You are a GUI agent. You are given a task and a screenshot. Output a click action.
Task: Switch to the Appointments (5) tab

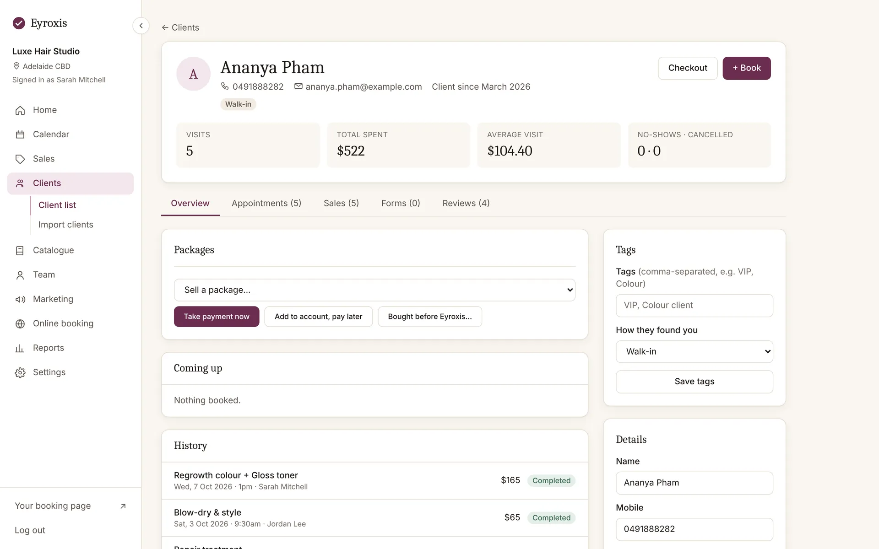point(266,203)
